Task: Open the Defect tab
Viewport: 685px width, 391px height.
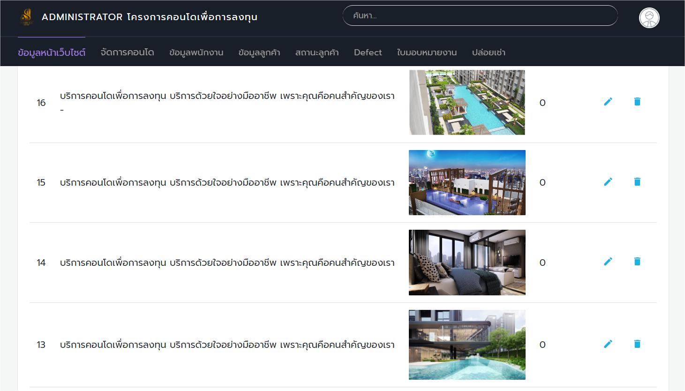Action: tap(368, 53)
